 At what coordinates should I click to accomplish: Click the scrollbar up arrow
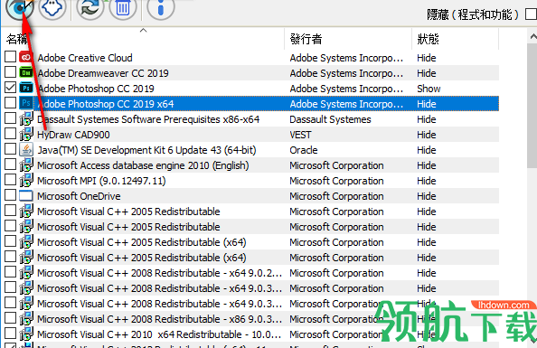click(x=532, y=36)
